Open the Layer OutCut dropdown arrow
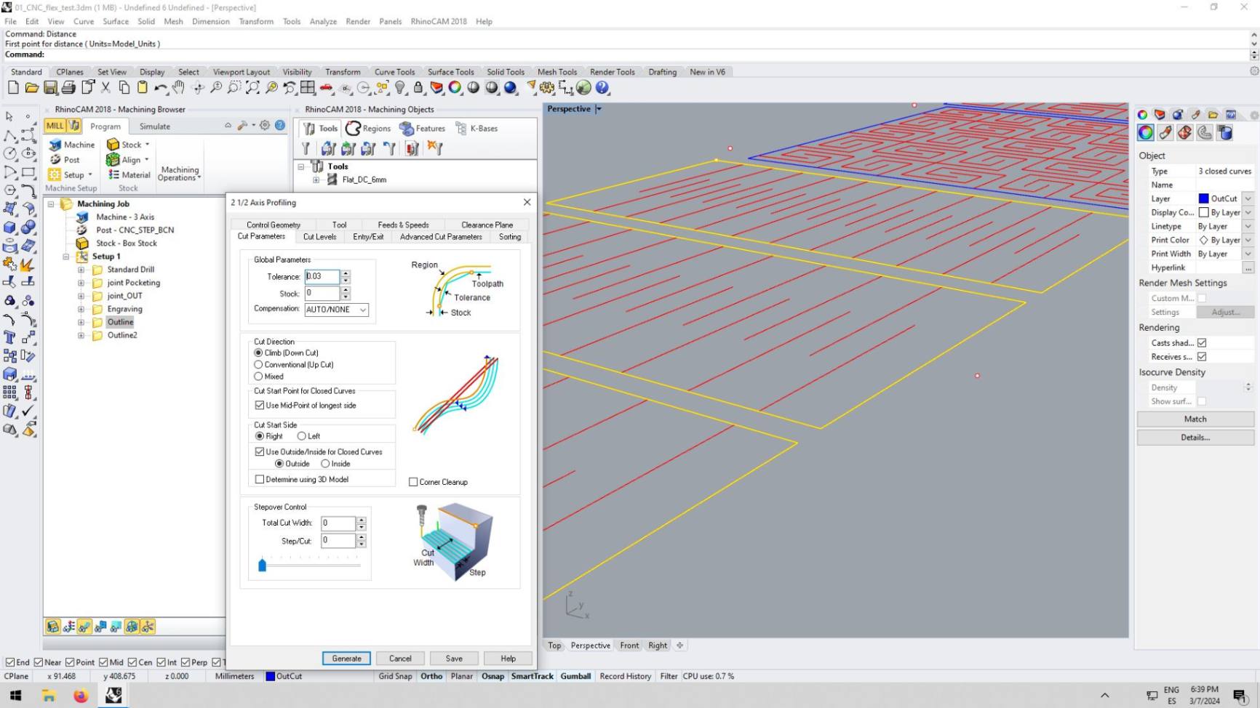The image size is (1260, 708). (x=1248, y=198)
